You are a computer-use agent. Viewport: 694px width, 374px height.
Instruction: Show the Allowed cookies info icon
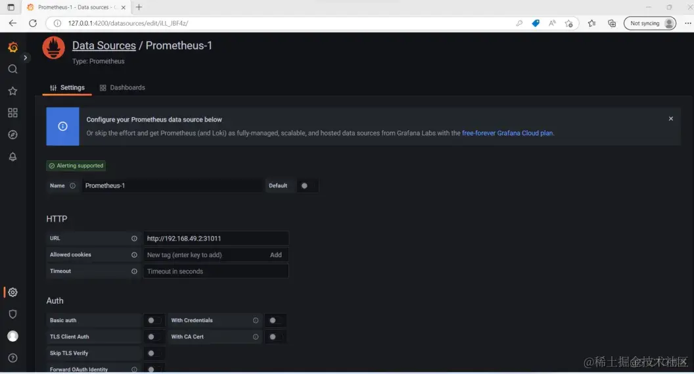click(x=134, y=255)
